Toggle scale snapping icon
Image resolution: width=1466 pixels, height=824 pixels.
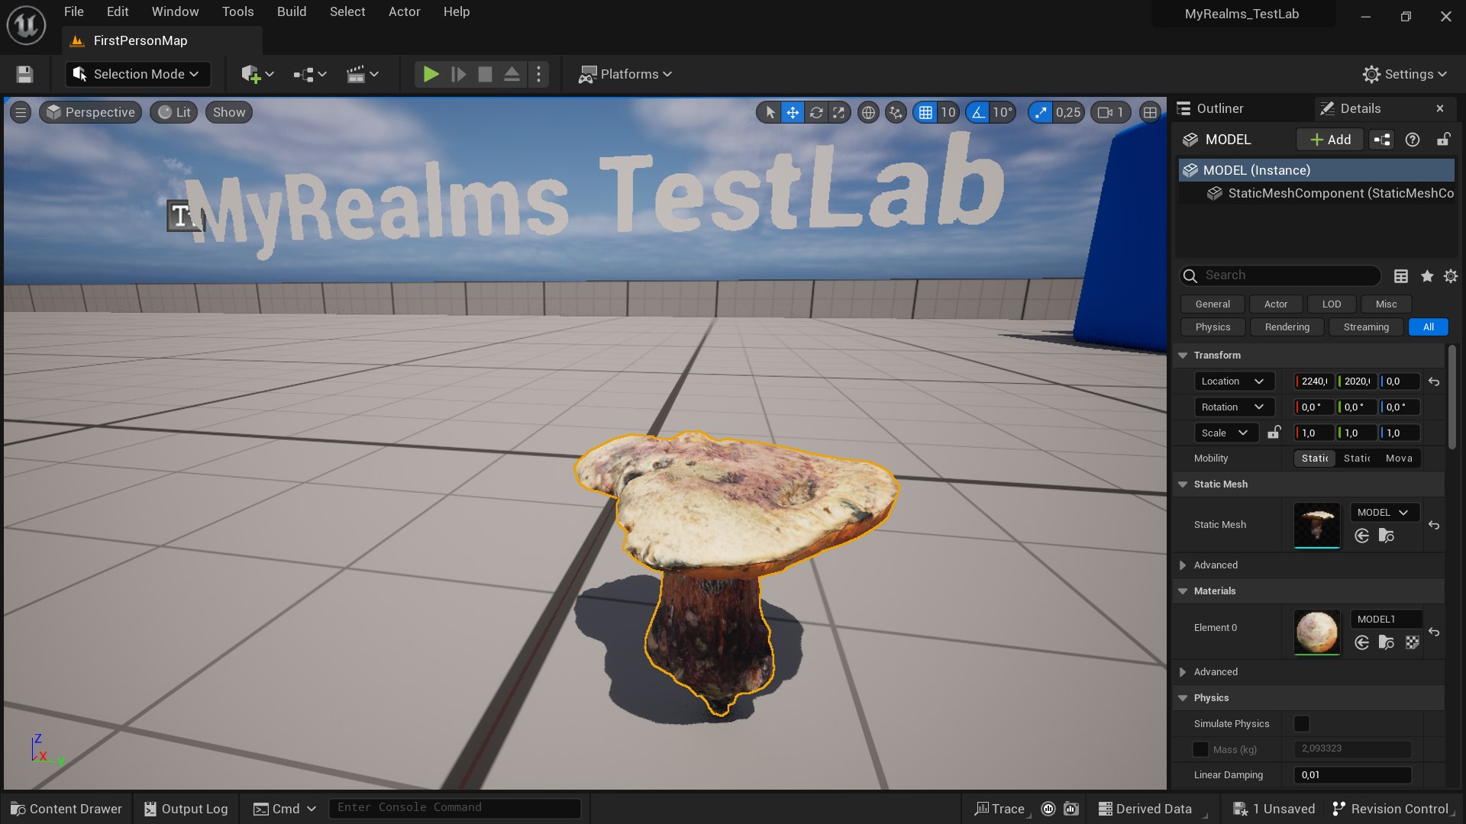point(1040,112)
